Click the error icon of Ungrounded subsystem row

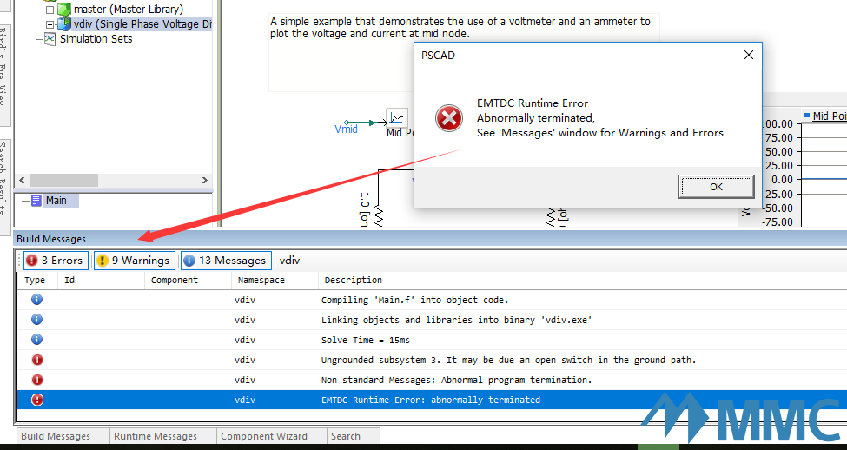(x=36, y=360)
